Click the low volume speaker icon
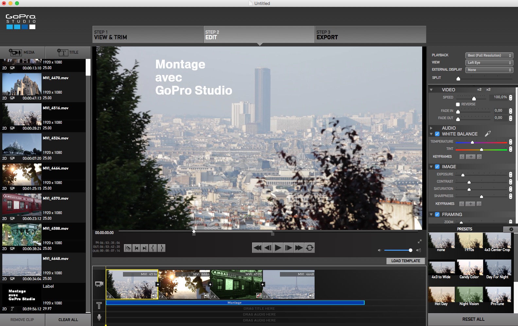Screen dimensions: 518x326 [379, 250]
